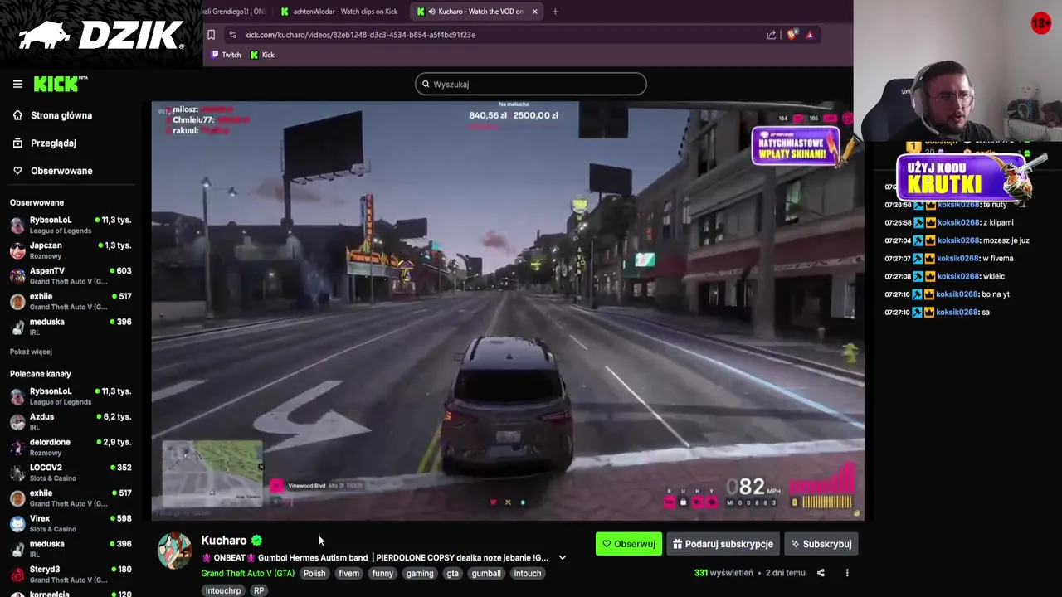Switch to achtenWlodar clips browser tab

tap(340, 12)
